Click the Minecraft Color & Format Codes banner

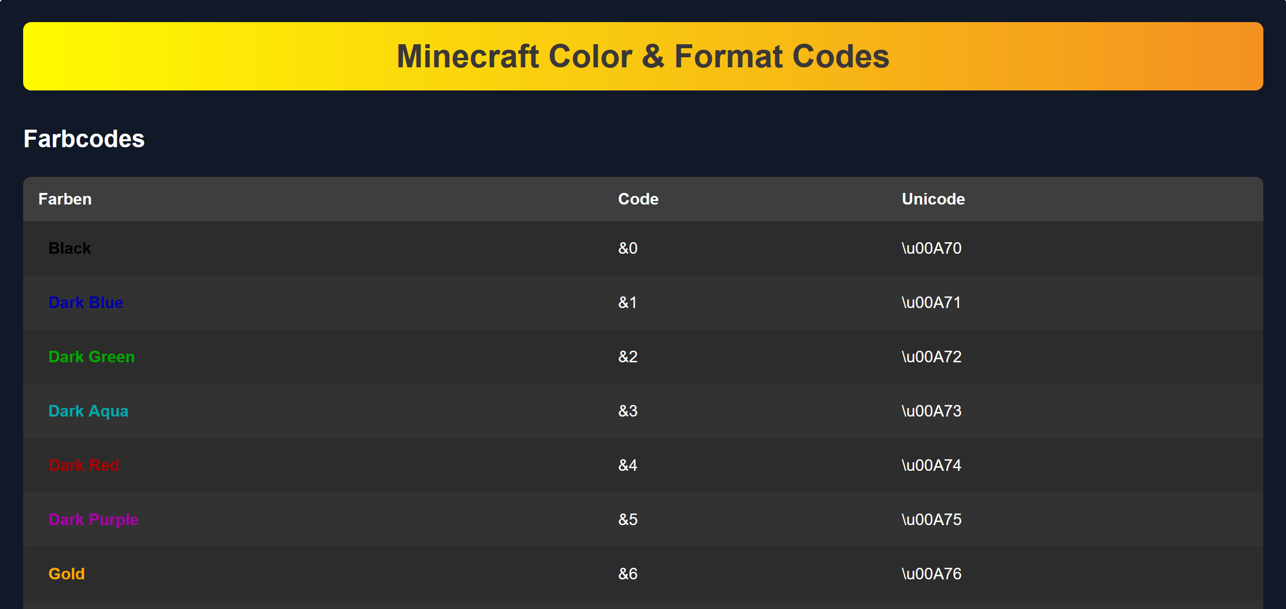tap(643, 56)
